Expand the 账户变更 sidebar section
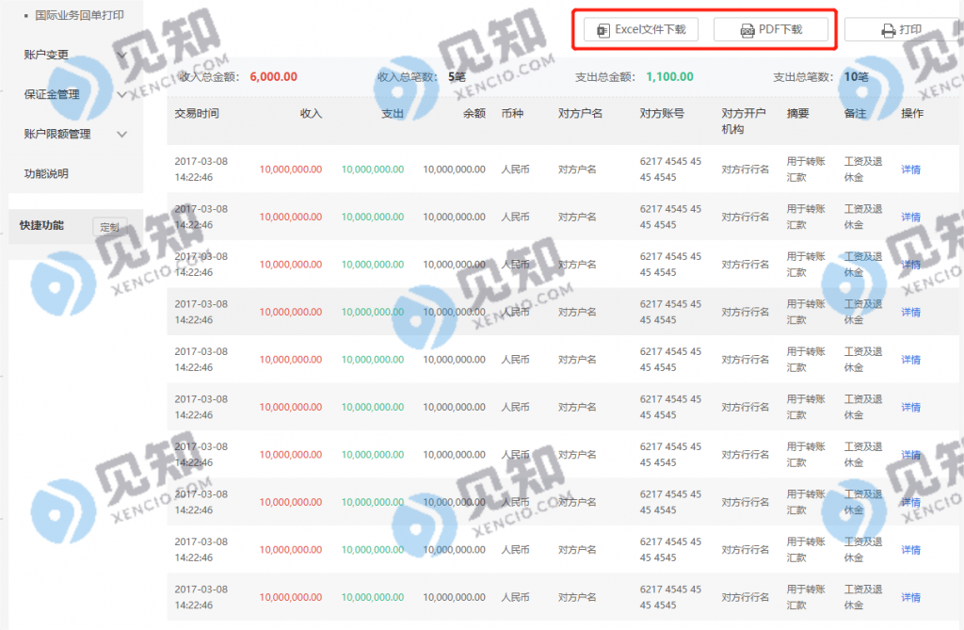Viewport: 964px width, 630px height. coord(122,55)
